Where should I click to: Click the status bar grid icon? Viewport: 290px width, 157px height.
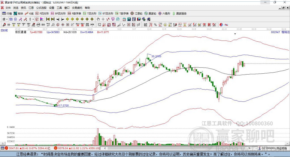[2, 148]
